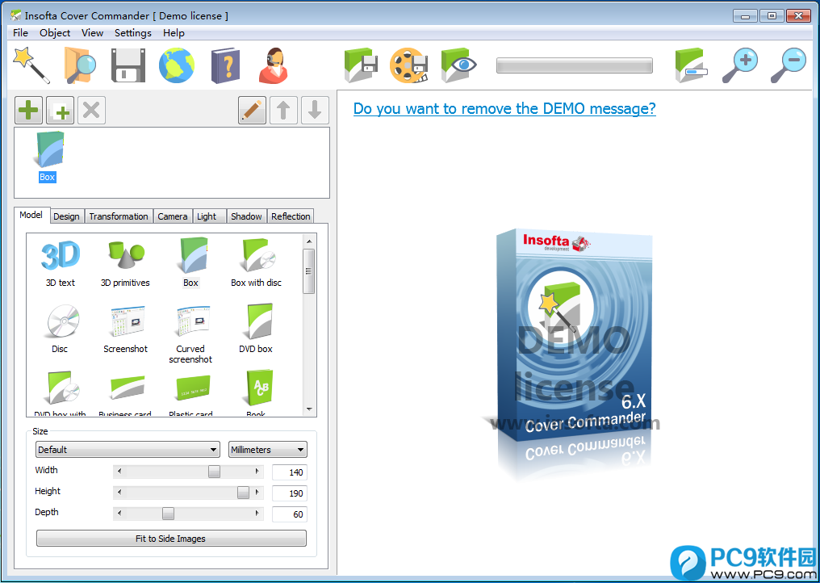Expand the Default size preset dropdown
Screen dimensions: 820x583
tap(127, 450)
